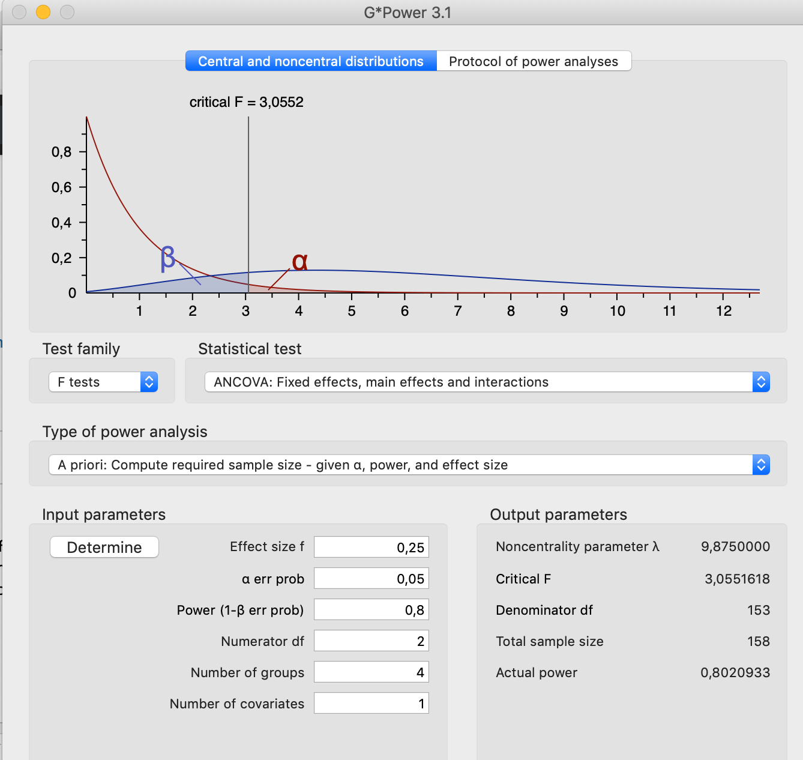Click the Number of covariates field
803x760 pixels.
[x=371, y=703]
